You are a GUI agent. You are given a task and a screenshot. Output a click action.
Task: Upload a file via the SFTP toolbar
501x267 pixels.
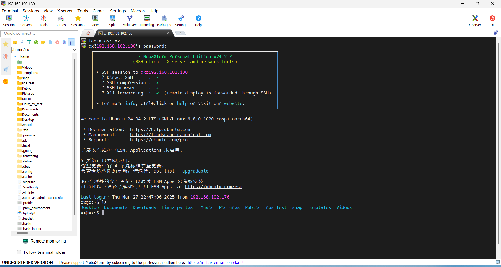pos(29,42)
